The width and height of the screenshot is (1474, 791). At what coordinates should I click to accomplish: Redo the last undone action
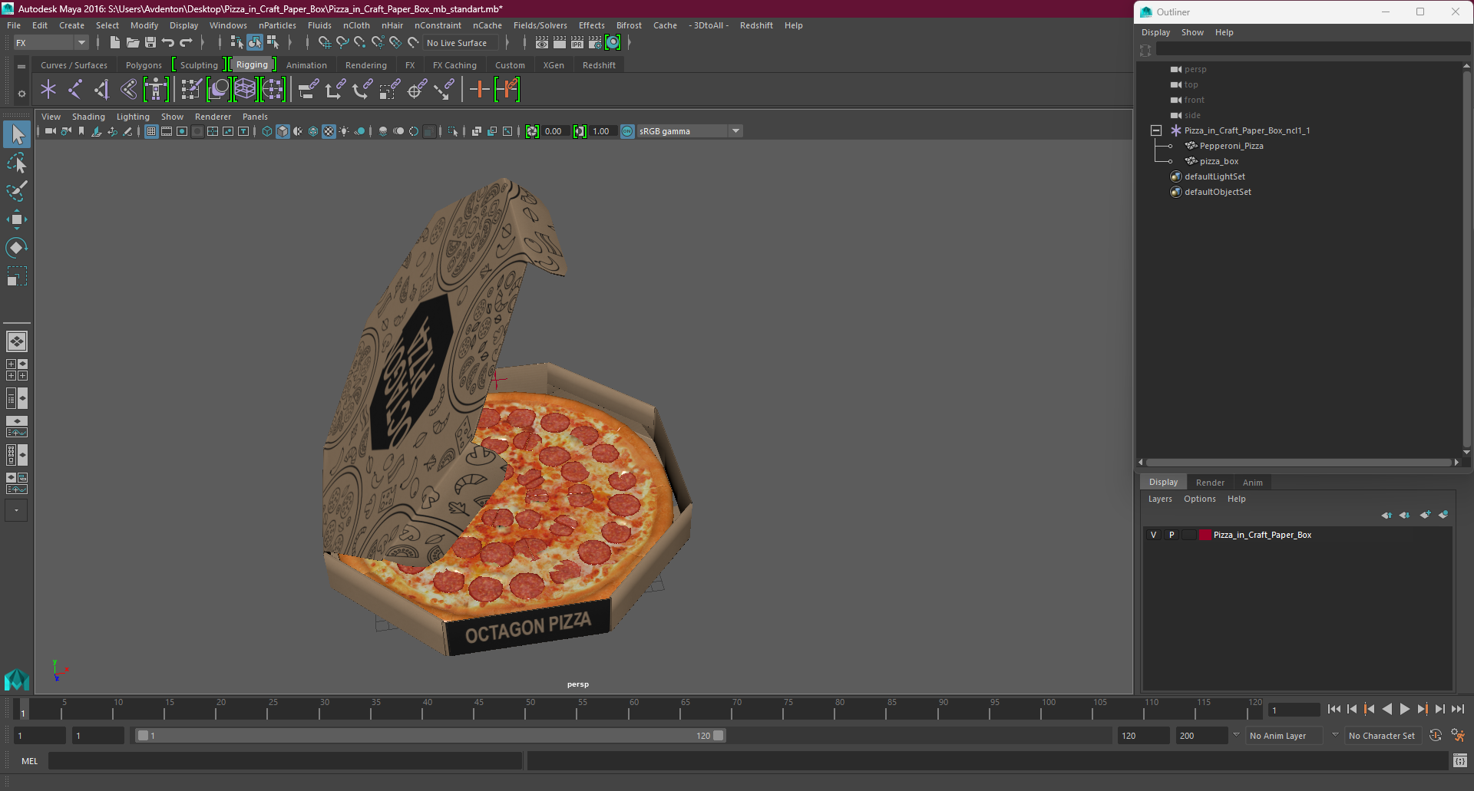(x=186, y=43)
